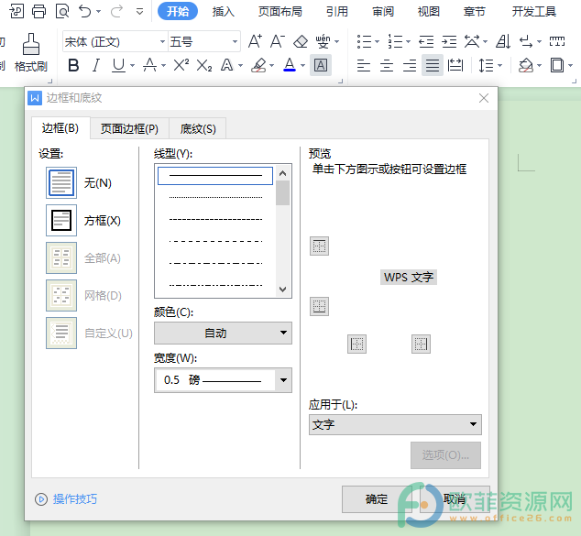Open the 操作技巧 tips link
This screenshot has height=536, width=581.
[x=74, y=499]
